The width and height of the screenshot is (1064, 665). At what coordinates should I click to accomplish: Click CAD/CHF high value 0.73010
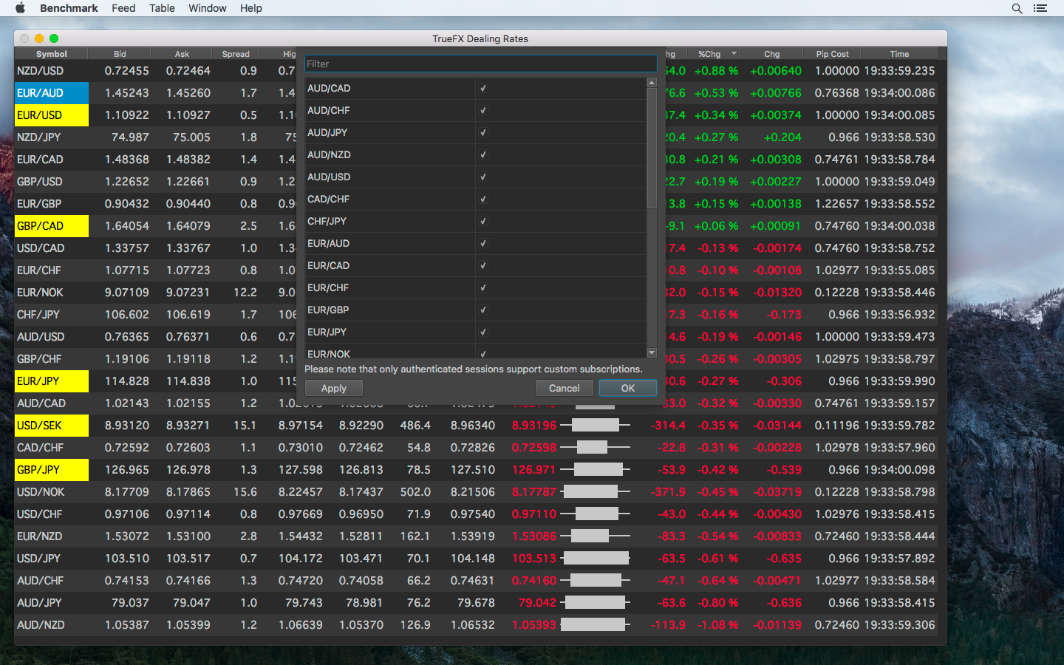pos(301,448)
